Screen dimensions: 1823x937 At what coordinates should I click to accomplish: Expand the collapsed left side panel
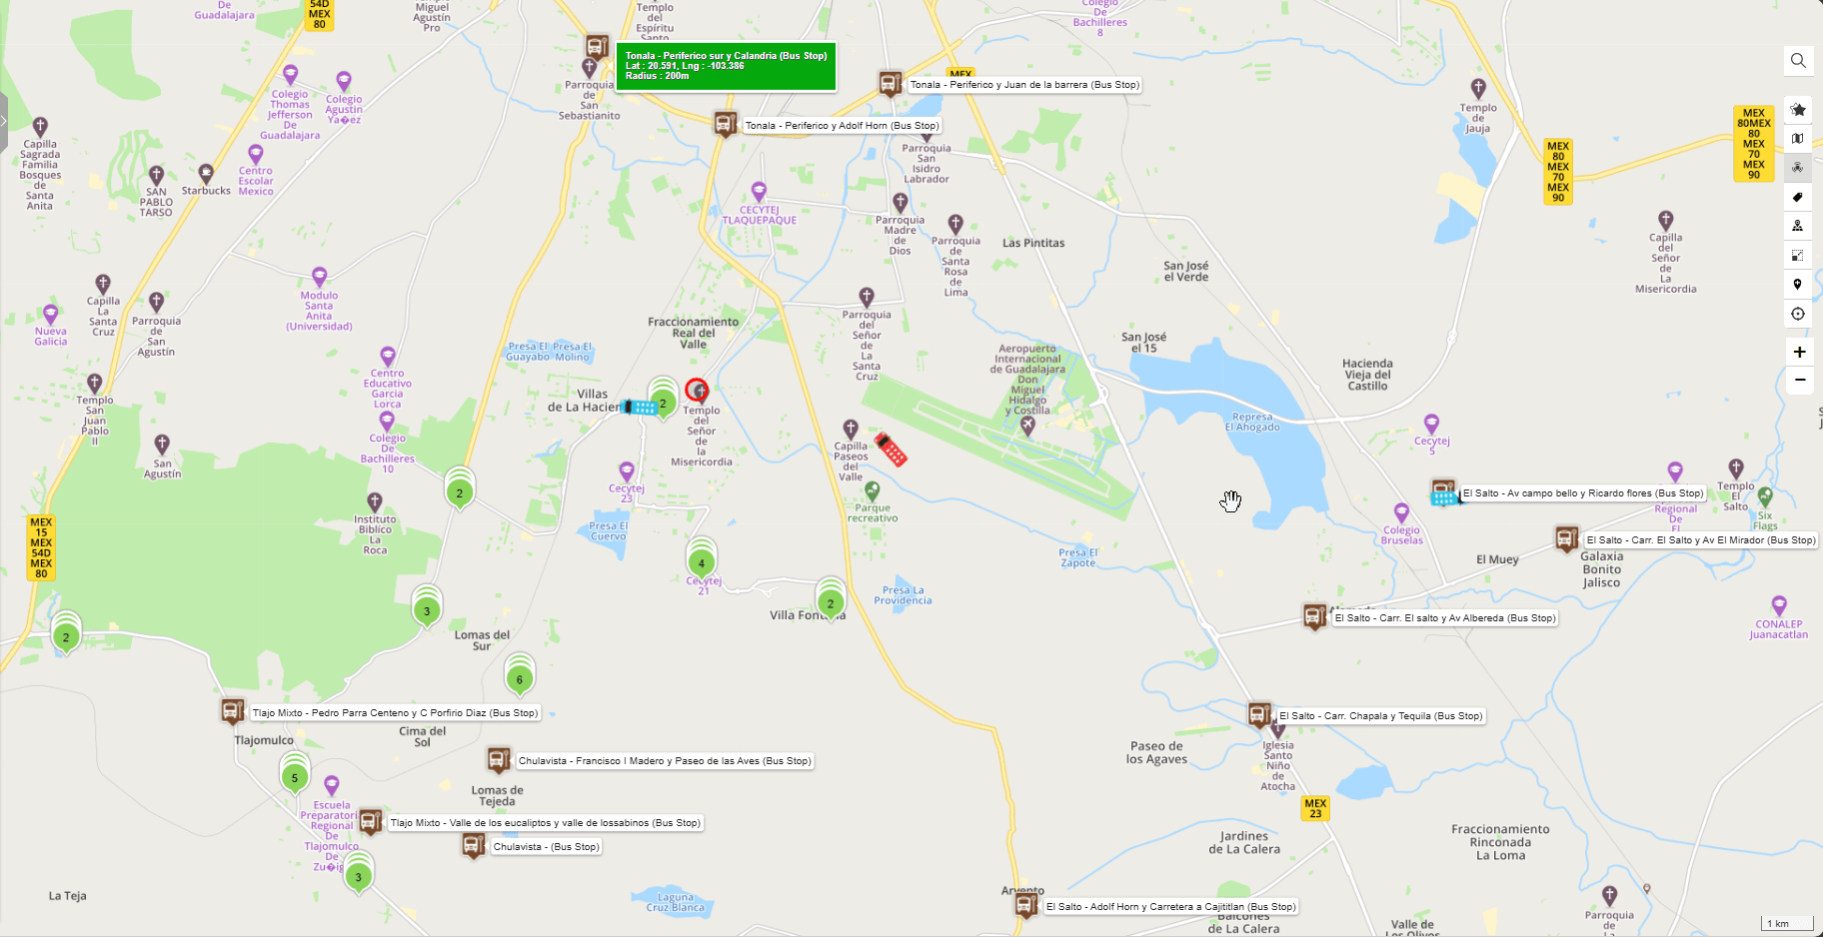coord(4,122)
